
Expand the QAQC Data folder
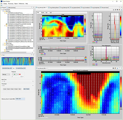[3, 43]
